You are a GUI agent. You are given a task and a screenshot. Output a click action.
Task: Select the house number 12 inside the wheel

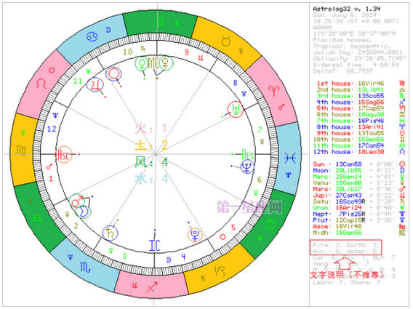(x=52, y=129)
